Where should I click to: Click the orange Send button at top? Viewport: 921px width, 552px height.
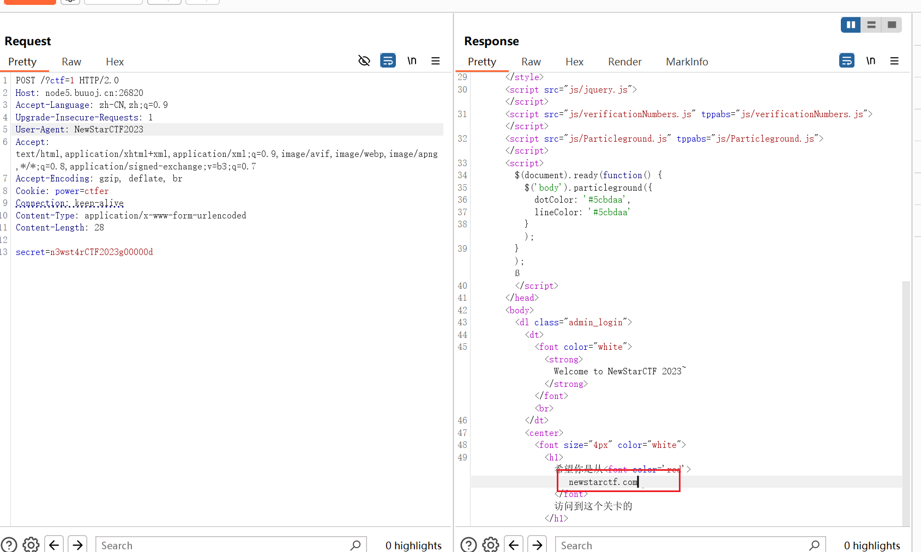(30, 2)
